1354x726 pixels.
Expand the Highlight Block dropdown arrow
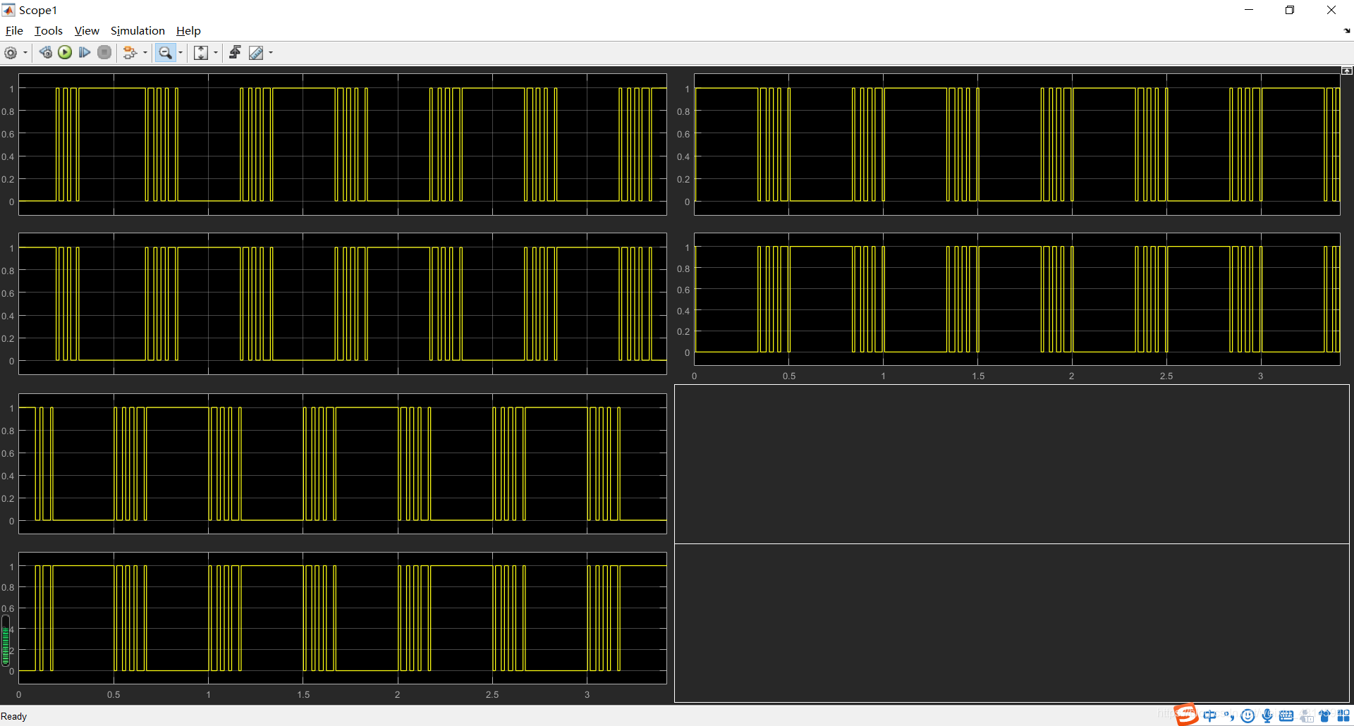(x=145, y=53)
